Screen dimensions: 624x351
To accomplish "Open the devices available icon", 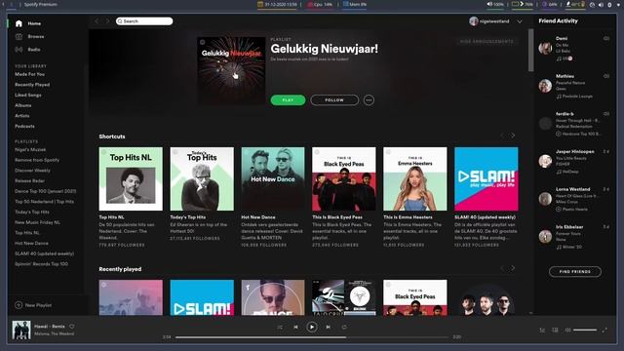I will click(555, 330).
